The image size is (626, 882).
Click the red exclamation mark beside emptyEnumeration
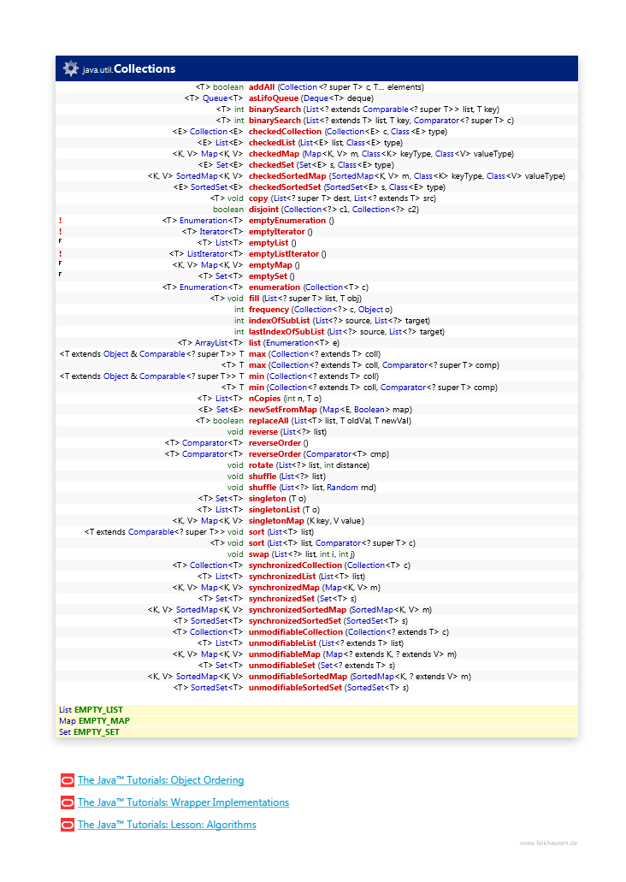pos(60,221)
